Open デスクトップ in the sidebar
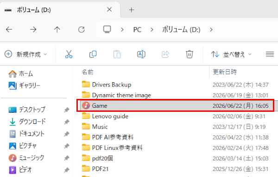The image size is (278, 177). pos(27,110)
